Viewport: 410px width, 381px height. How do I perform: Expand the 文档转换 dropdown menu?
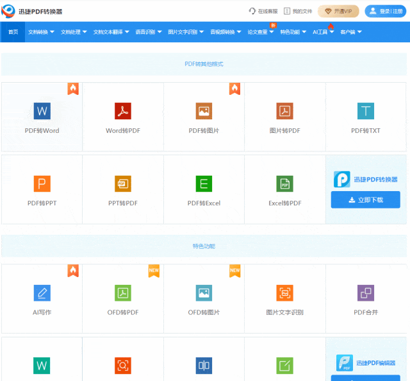(41, 32)
